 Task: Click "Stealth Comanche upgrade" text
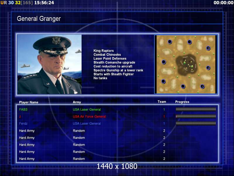(x=114, y=62)
